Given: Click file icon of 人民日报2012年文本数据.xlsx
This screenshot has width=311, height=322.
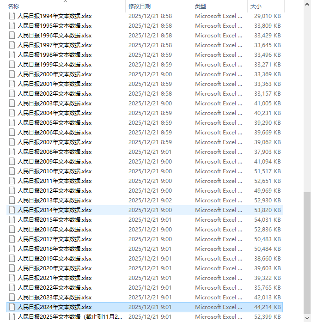Looking at the screenshot, I should click(x=12, y=191).
